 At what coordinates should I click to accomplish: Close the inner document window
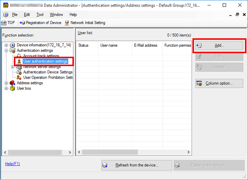tap(244, 14)
